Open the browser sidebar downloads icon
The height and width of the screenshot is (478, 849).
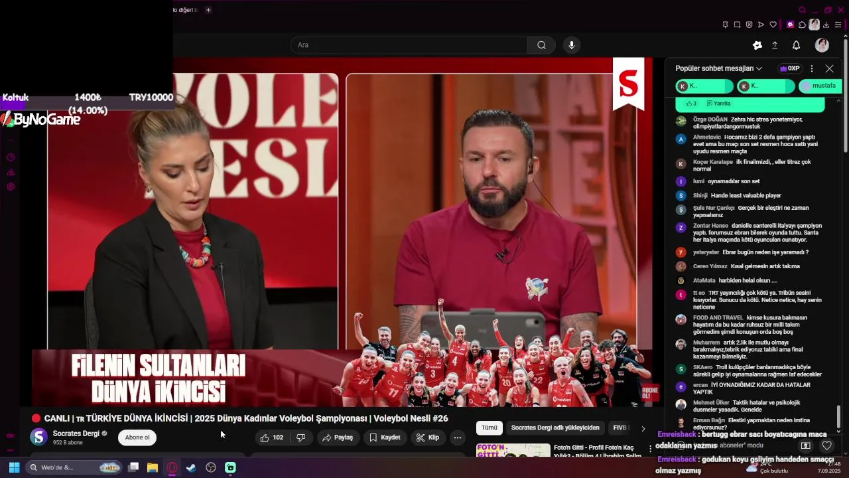click(x=11, y=172)
